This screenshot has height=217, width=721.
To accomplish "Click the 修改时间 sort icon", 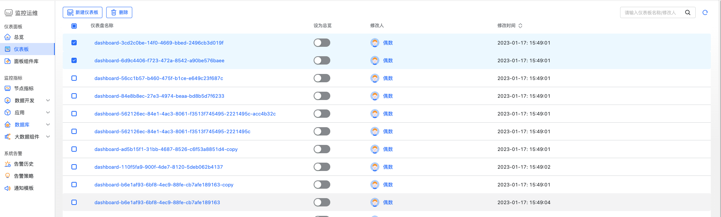I will coord(520,26).
